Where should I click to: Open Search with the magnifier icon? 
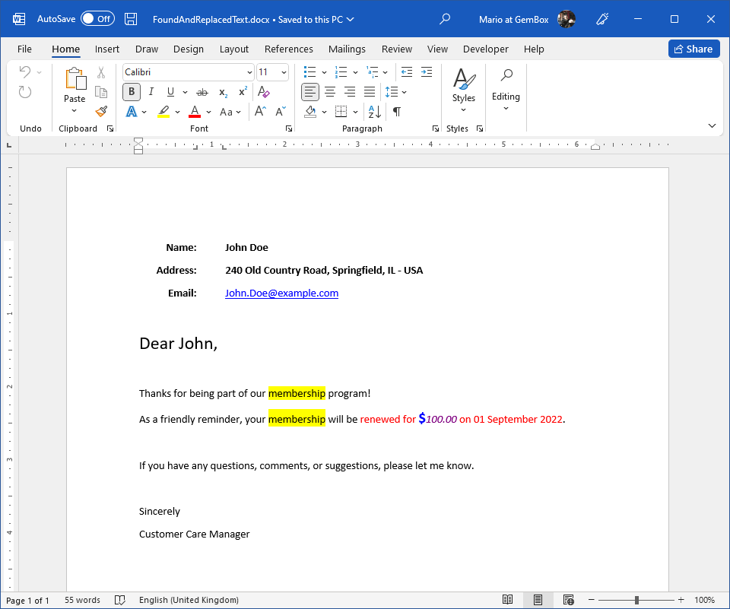[x=446, y=19]
